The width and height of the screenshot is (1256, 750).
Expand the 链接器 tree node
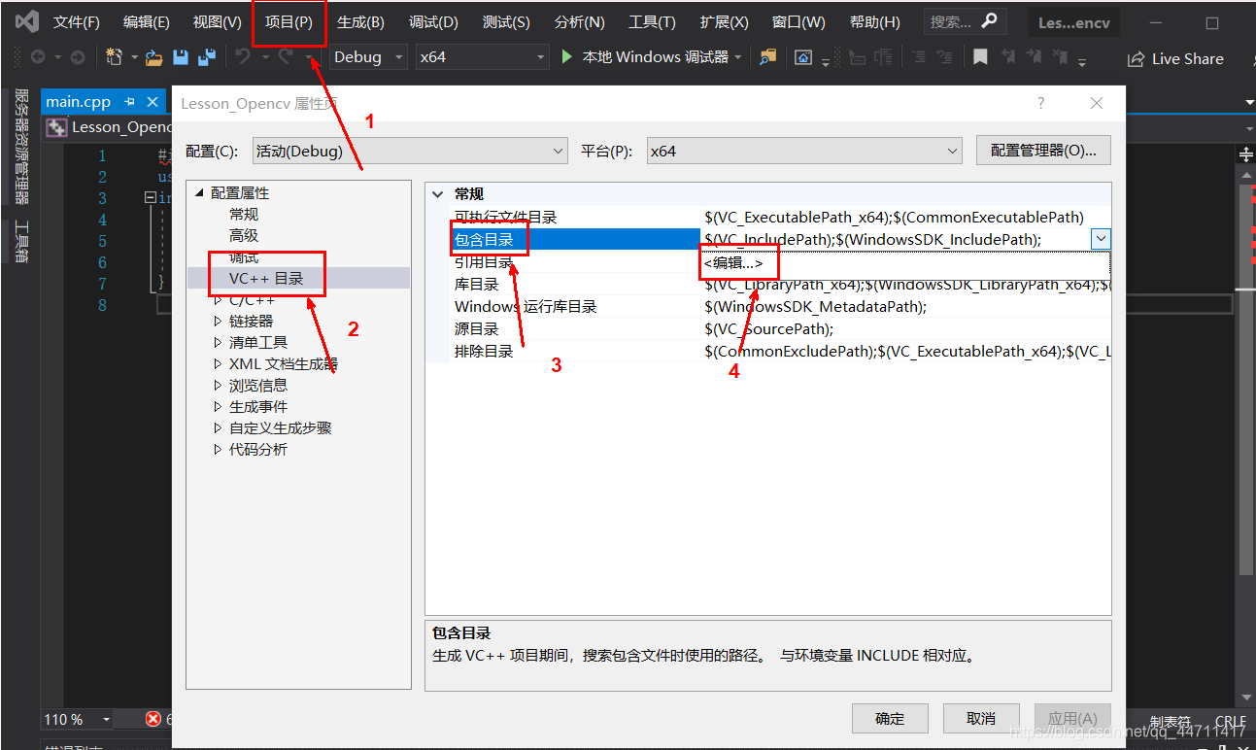(218, 322)
